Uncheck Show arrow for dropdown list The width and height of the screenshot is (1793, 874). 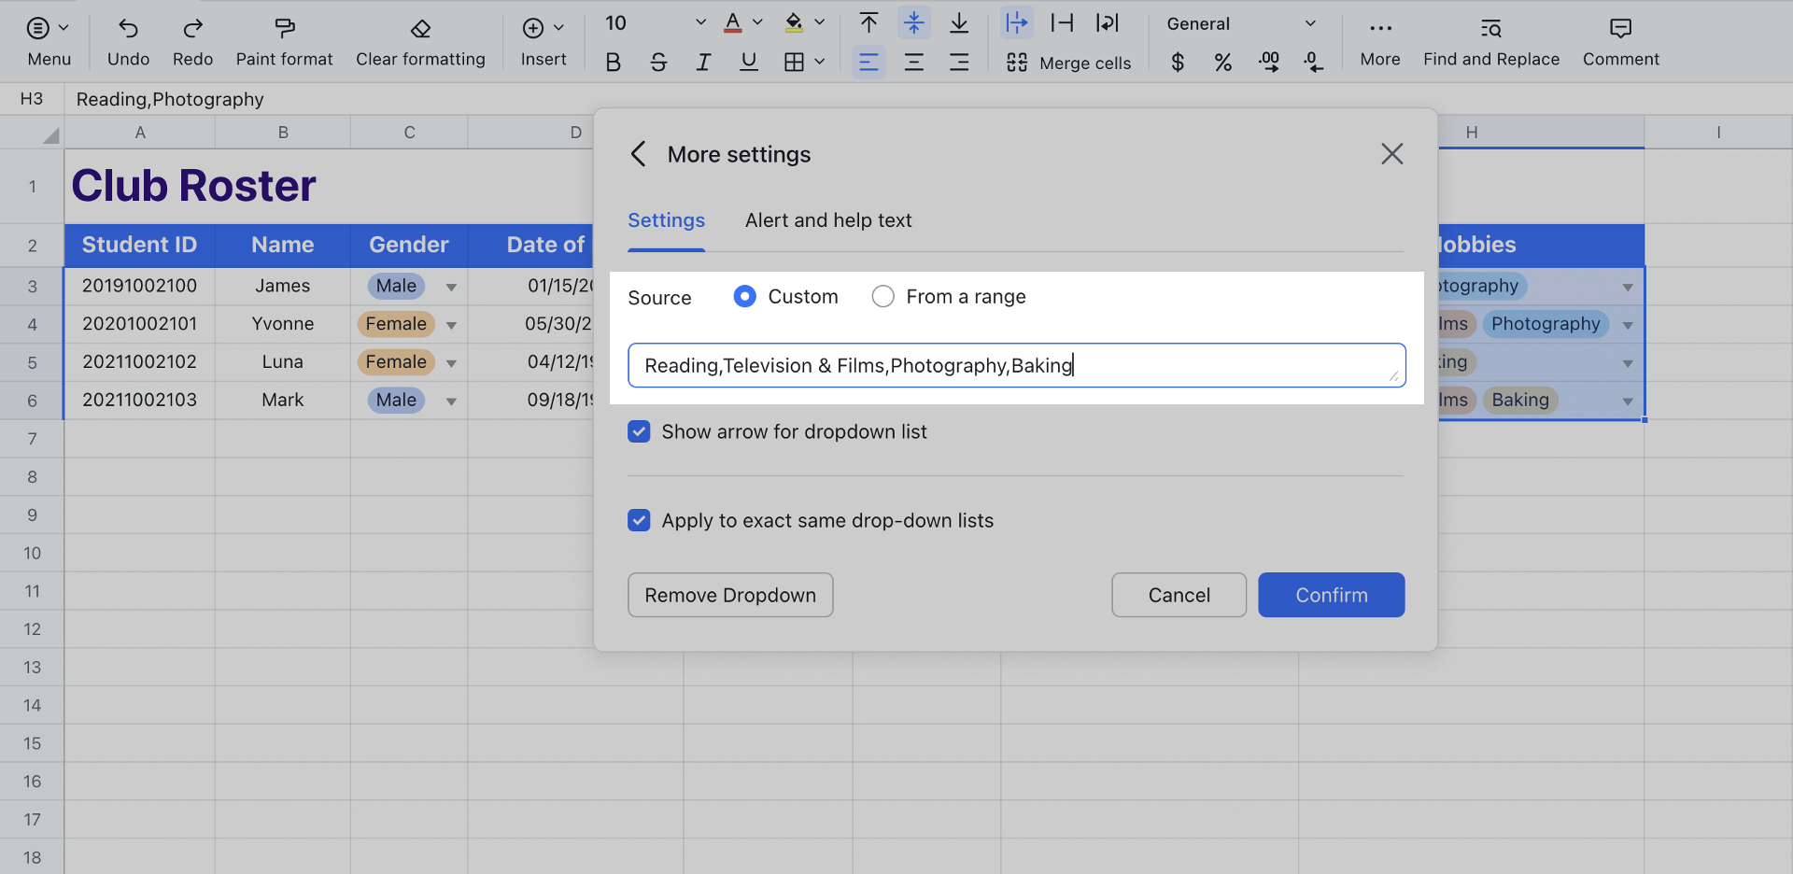(639, 431)
